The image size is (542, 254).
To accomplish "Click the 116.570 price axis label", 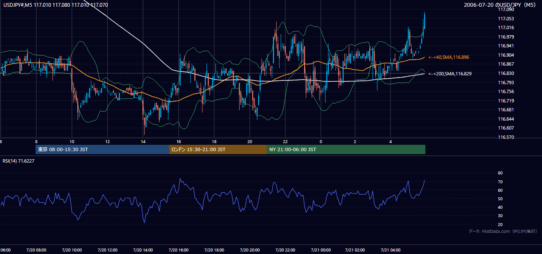I will pyautogui.click(x=506, y=137).
